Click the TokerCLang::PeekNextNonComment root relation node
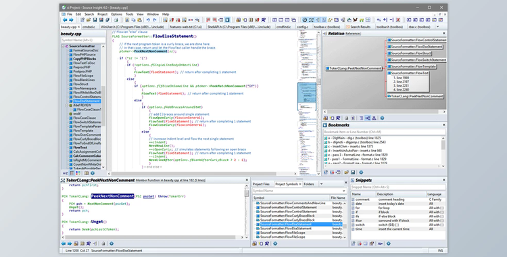507x257 pixels. coord(354,68)
